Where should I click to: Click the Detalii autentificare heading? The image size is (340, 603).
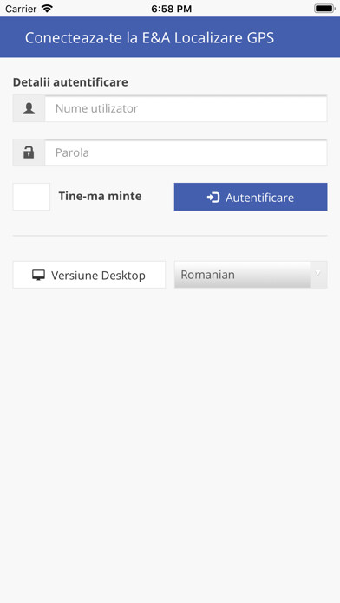click(70, 82)
